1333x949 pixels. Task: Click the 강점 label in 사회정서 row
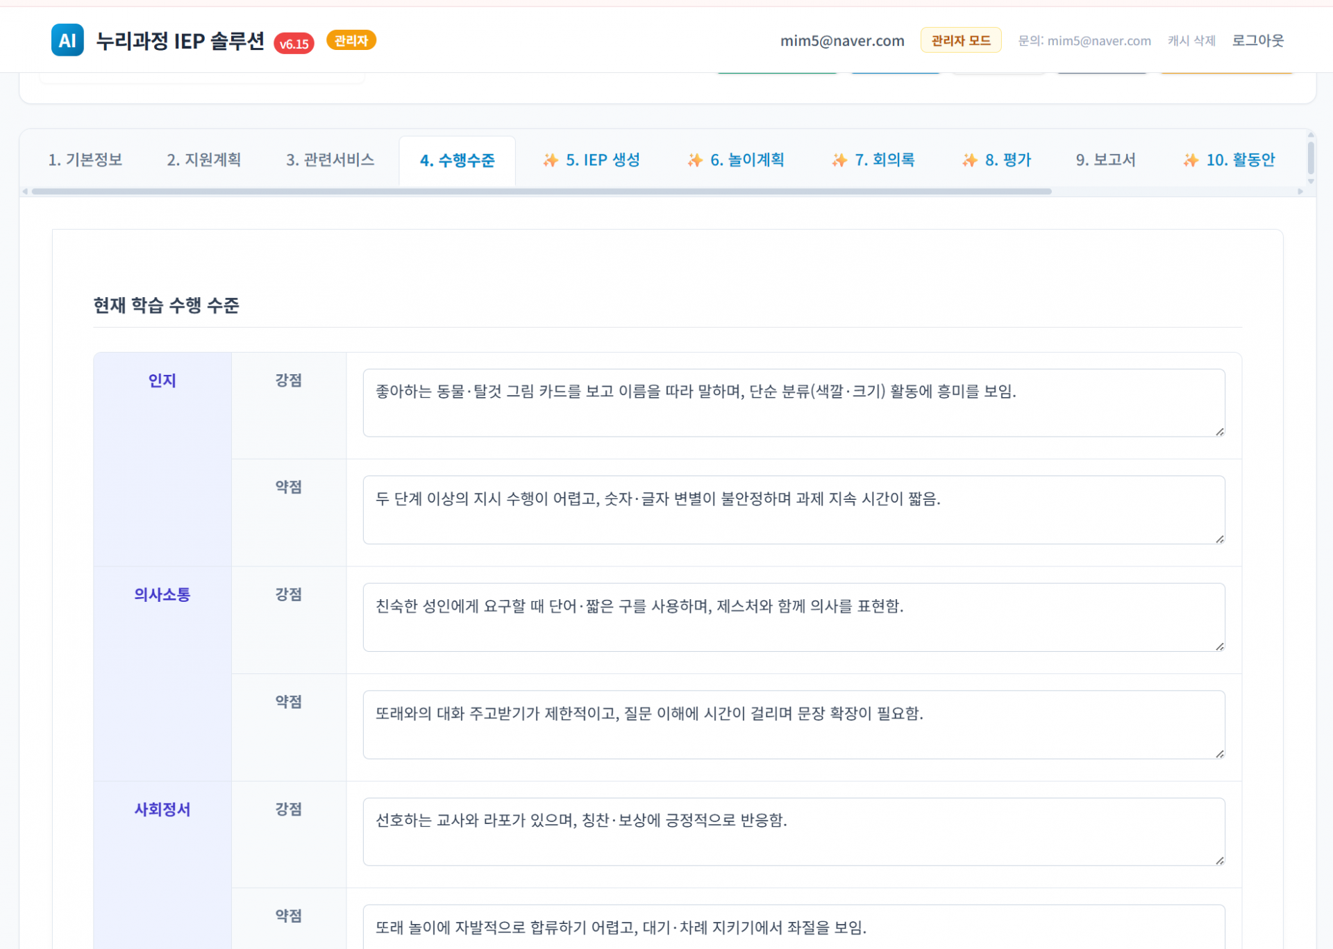coord(289,809)
